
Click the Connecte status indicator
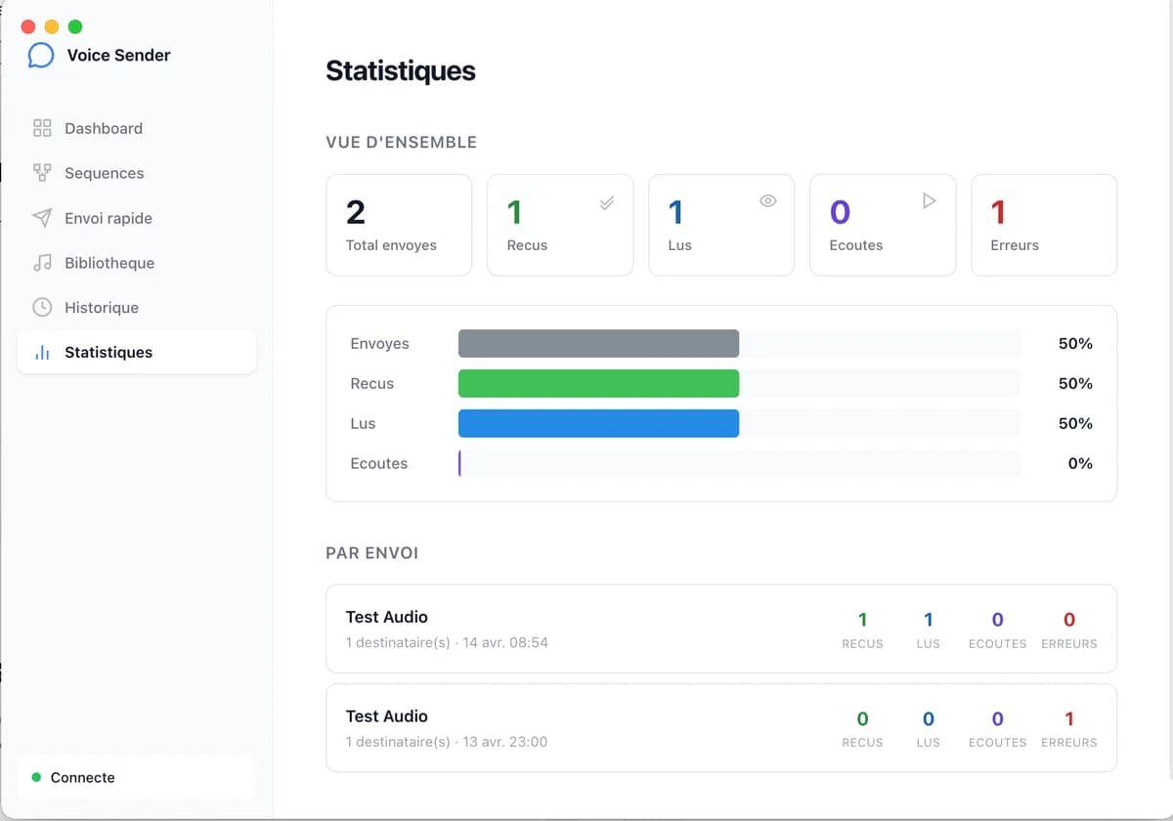[82, 778]
